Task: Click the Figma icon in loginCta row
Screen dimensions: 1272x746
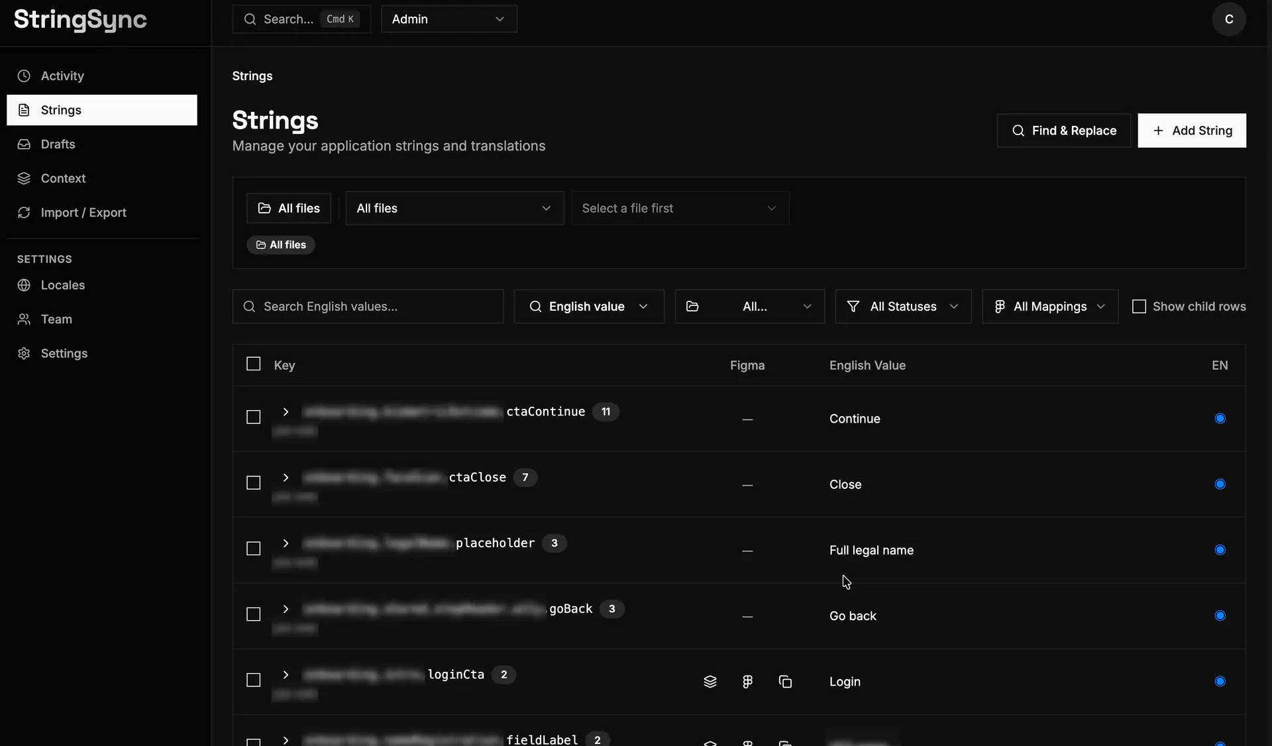Action: (747, 681)
